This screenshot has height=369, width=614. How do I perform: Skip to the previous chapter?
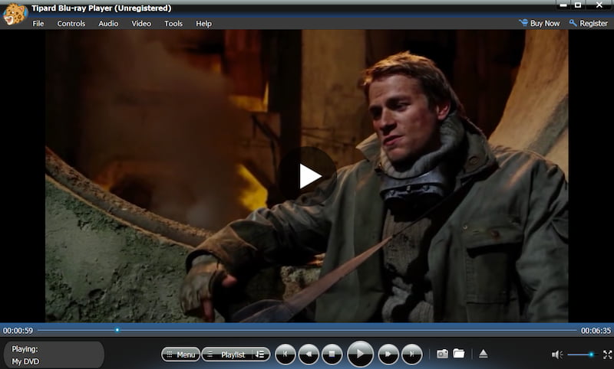click(285, 354)
